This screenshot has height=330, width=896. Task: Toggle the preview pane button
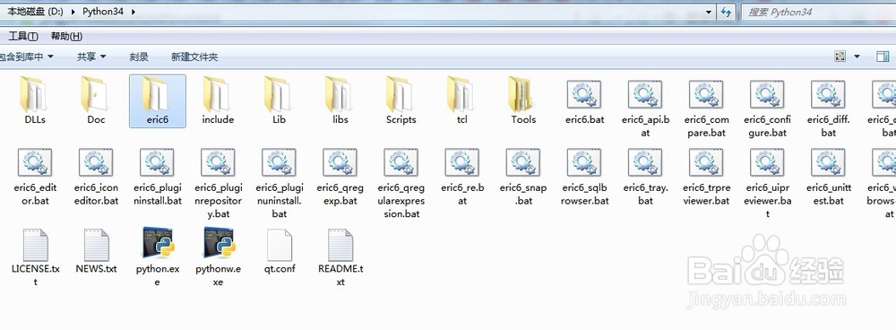coord(883,56)
